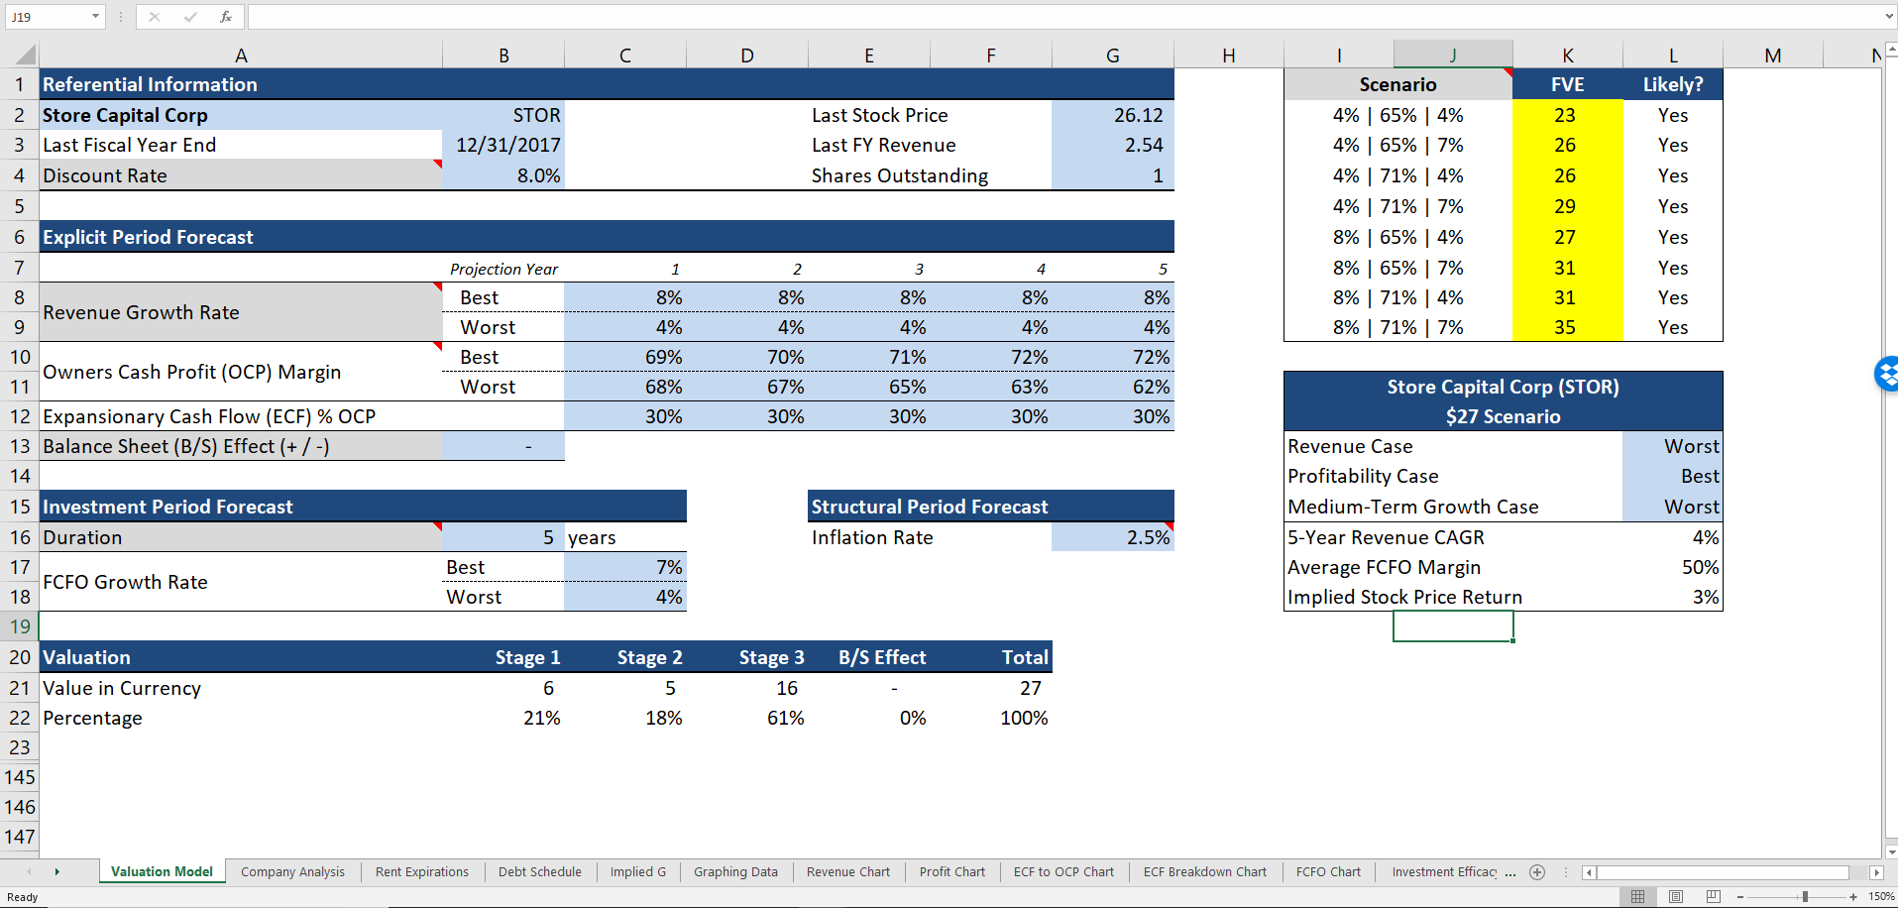Select the Revenue Case Worst cell
Viewport: 1898px width, 908px height.
[1672, 446]
